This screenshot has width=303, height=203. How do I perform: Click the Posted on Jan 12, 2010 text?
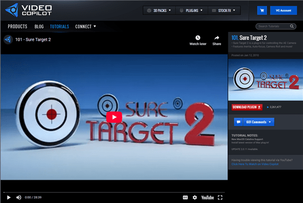click(x=245, y=55)
